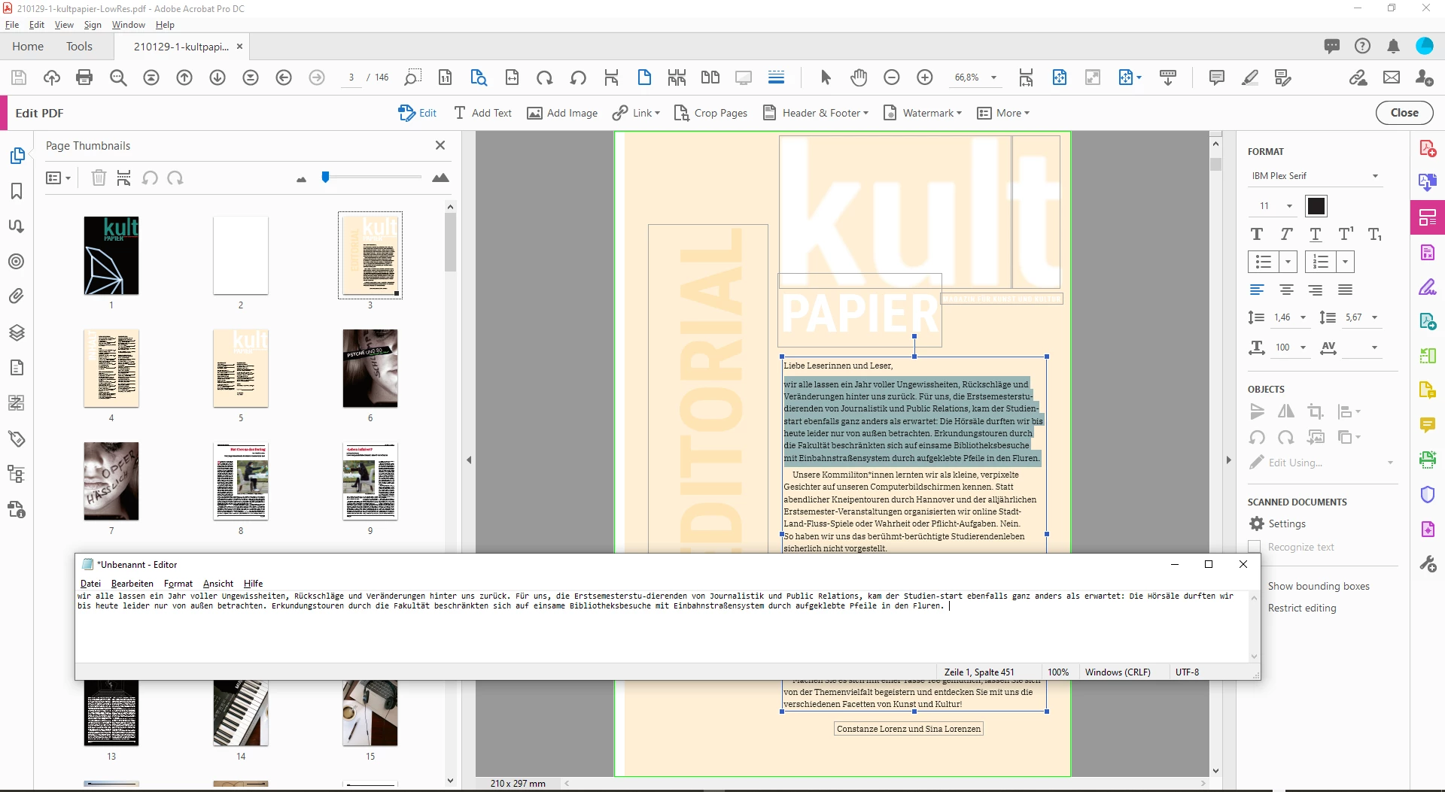1445x792 pixels.
Task: Justify the paragraph text
Action: [1345, 290]
